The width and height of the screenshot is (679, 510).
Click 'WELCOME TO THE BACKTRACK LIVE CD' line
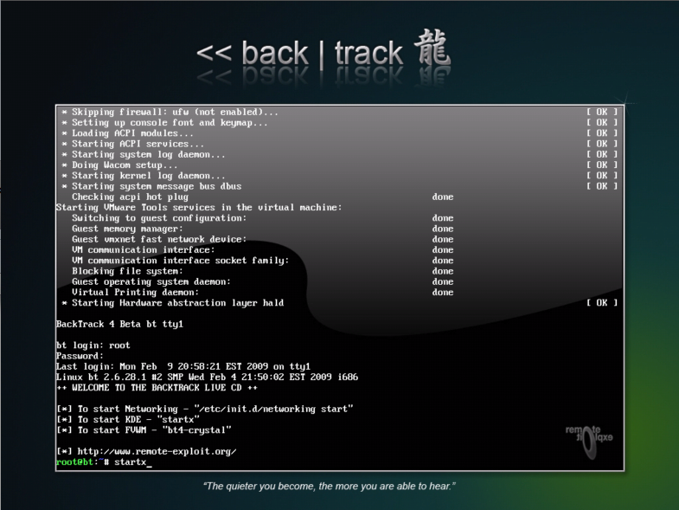click(x=157, y=388)
